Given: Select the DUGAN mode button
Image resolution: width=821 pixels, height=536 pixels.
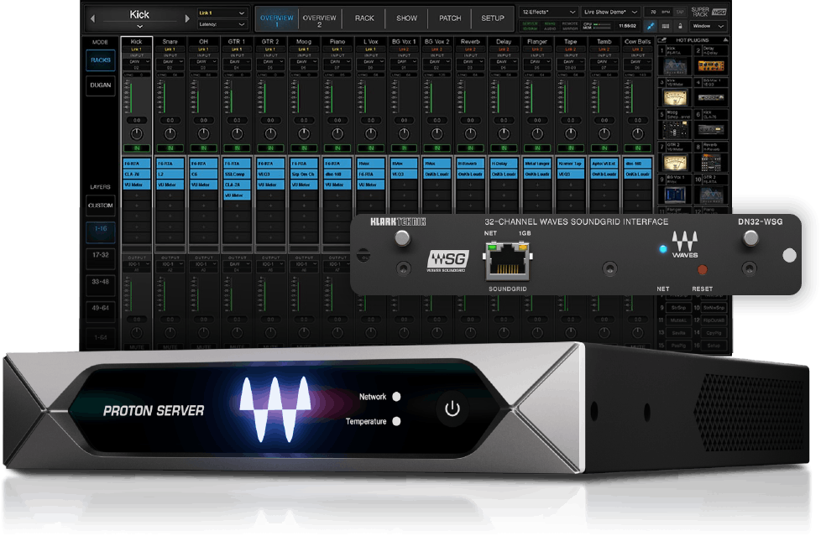Looking at the screenshot, I should click(x=101, y=85).
